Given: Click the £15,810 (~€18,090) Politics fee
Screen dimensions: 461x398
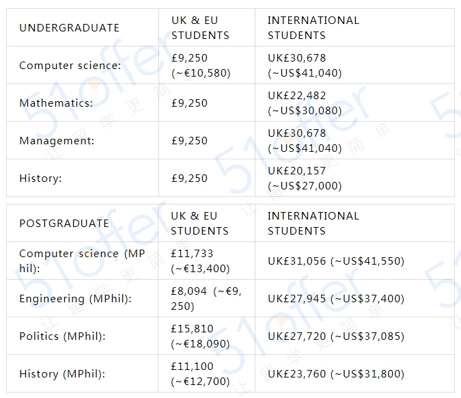Looking at the screenshot, I should (x=201, y=336).
